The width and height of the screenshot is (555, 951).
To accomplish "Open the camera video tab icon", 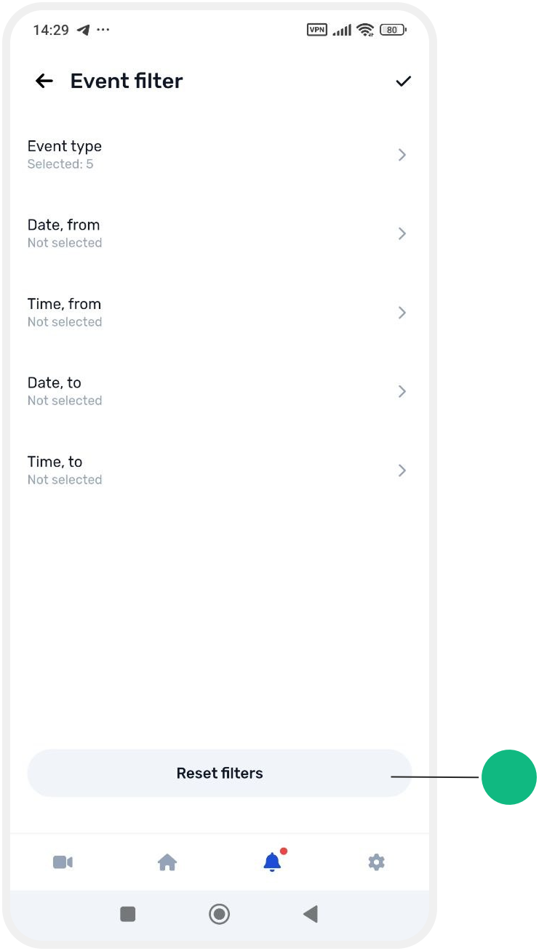I will pos(63,862).
